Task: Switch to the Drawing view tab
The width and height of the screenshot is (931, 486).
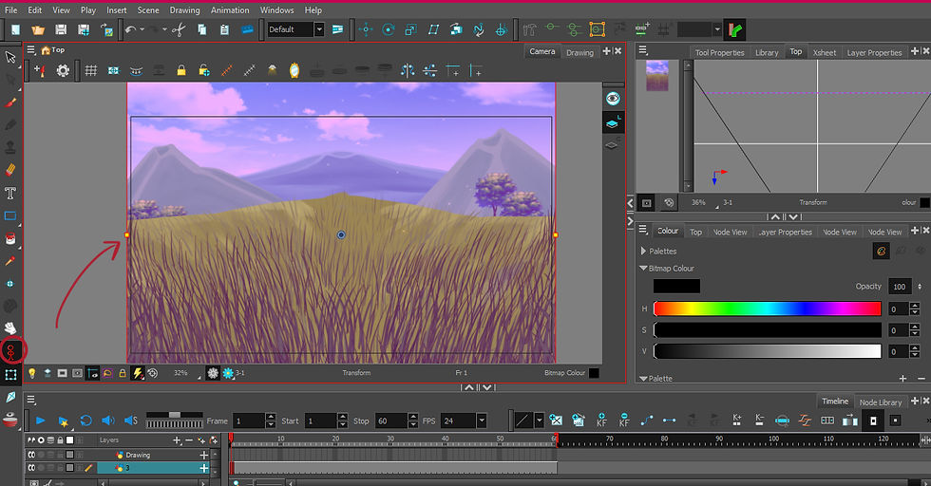Action: [579, 52]
